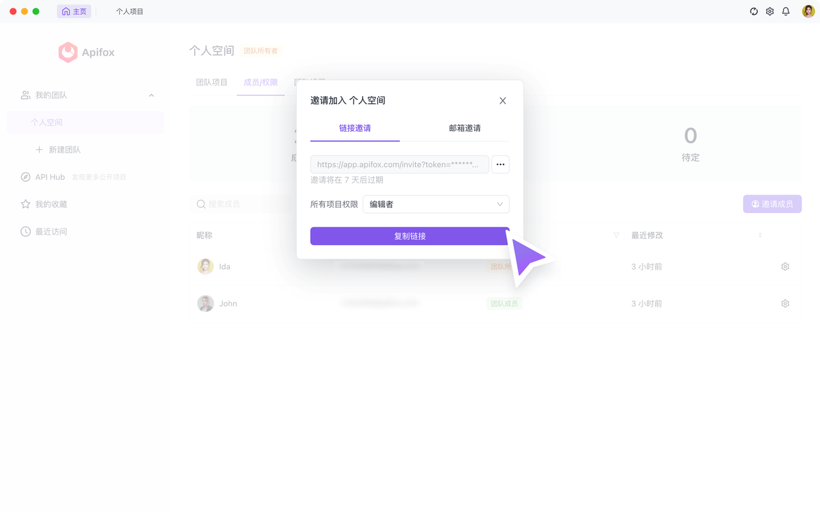This screenshot has width=820, height=512.
Task: Close the invite dialog with the X
Action: coord(503,100)
